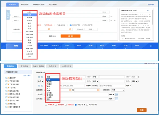Click add-row plus icon in author row
Viewport: 159px width, 115px height.
coord(39,86)
